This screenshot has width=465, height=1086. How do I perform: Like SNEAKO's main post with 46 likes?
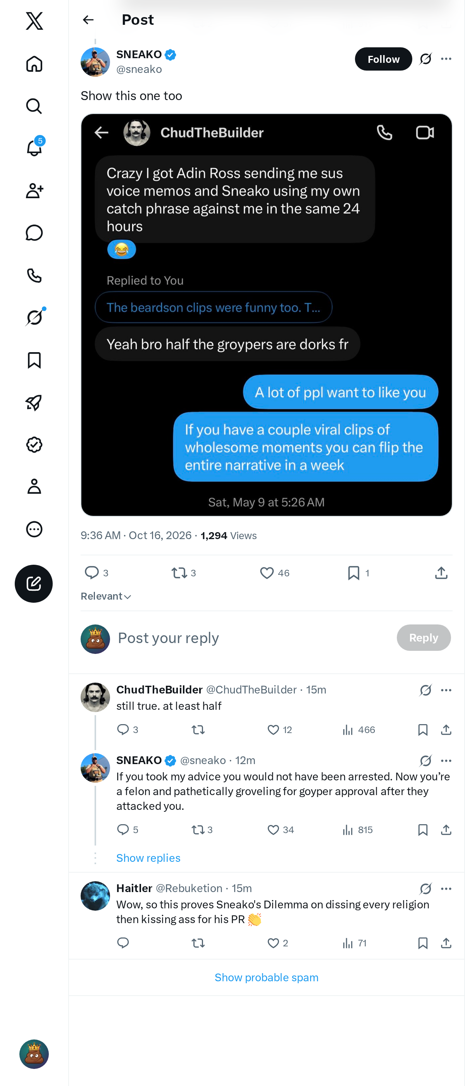[275, 572]
